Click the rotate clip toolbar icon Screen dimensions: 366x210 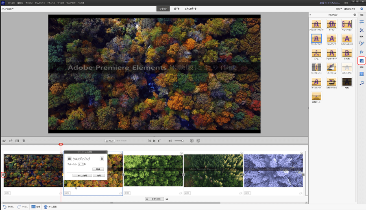click(x=11, y=141)
